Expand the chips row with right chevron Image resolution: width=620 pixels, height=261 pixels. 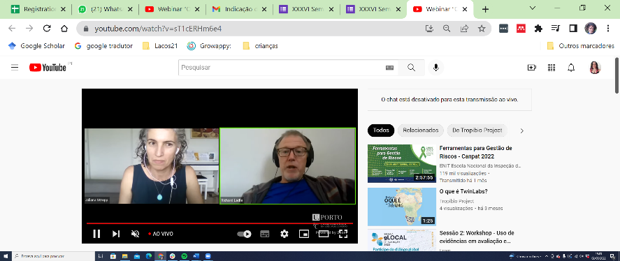[521, 130]
